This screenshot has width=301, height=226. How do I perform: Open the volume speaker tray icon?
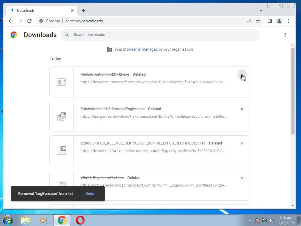pyautogui.click(x=271, y=221)
